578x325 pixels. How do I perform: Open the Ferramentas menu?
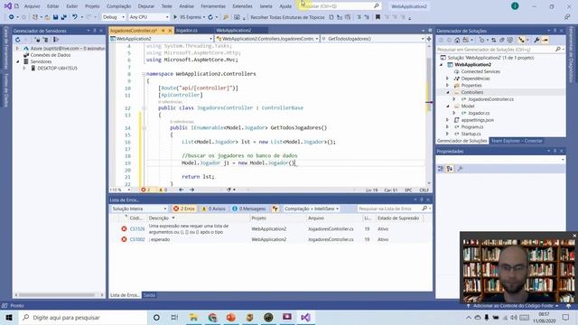[x=213, y=6]
